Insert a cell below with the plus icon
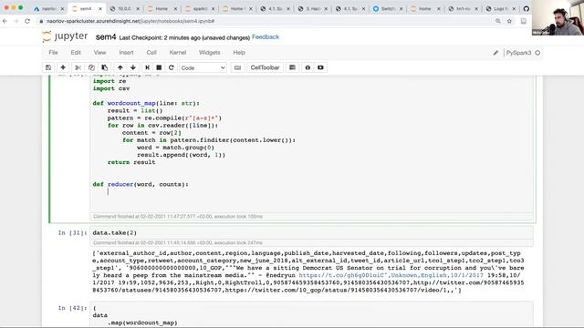Viewport: 584px width, 328px height. coord(63,67)
